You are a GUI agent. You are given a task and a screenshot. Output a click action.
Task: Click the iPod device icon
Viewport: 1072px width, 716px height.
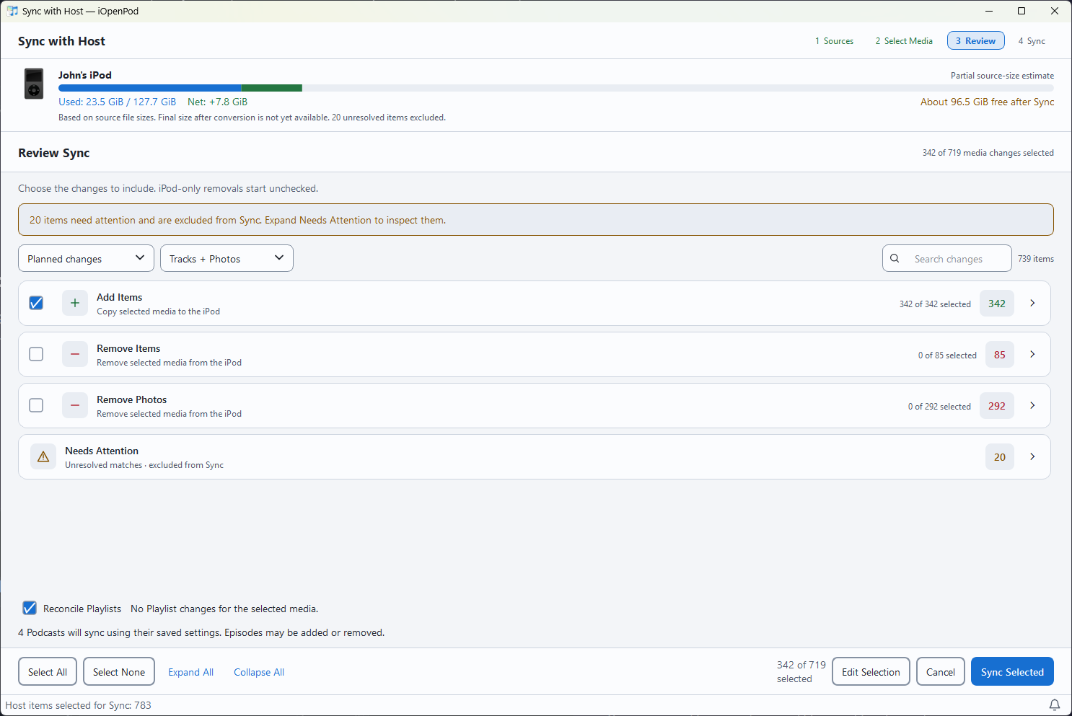34,84
